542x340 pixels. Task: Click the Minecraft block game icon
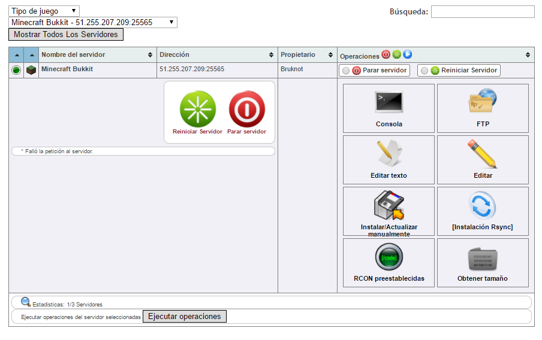pyautogui.click(x=31, y=70)
